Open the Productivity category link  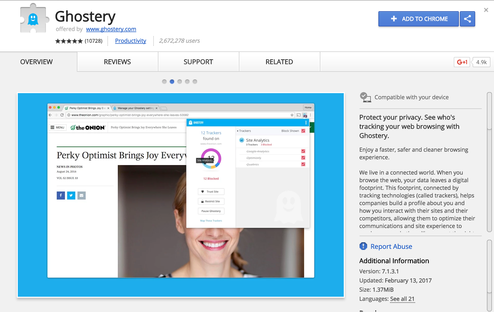[x=130, y=41]
